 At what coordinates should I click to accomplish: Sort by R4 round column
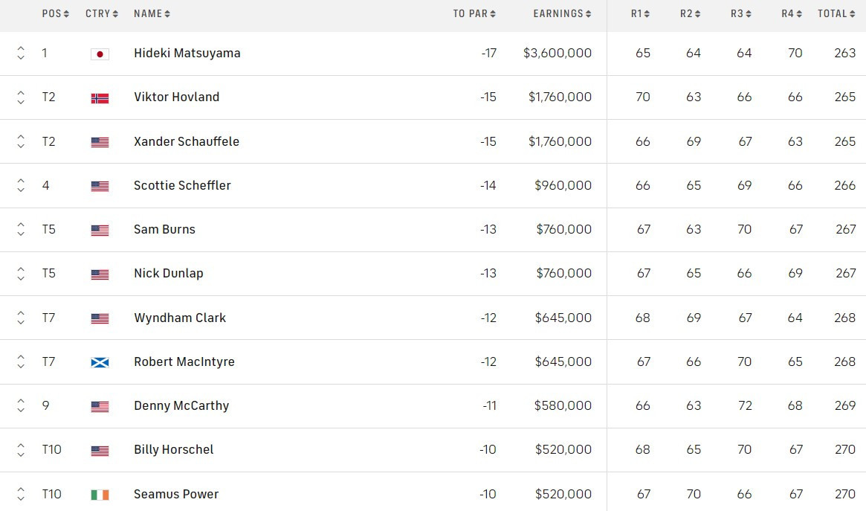[792, 13]
